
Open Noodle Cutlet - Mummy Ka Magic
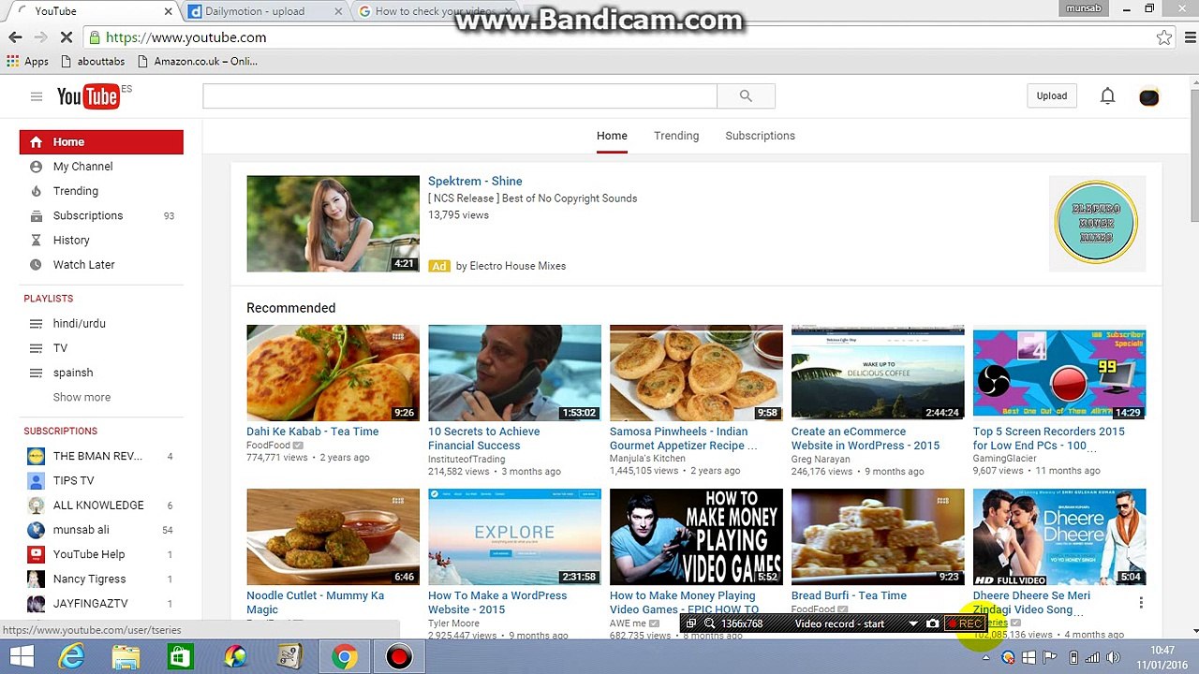tap(315, 602)
